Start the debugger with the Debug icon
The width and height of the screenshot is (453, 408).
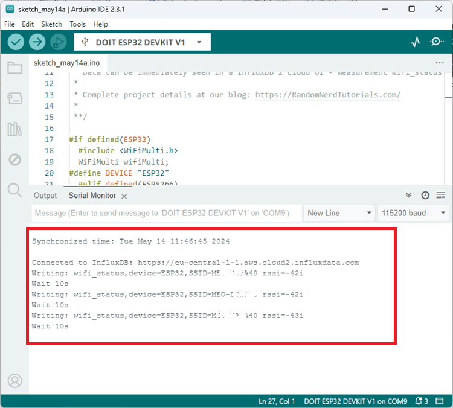58,42
